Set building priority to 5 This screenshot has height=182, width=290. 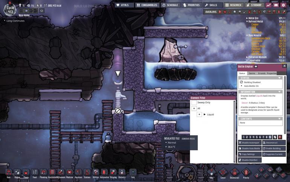[x=257, y=137]
